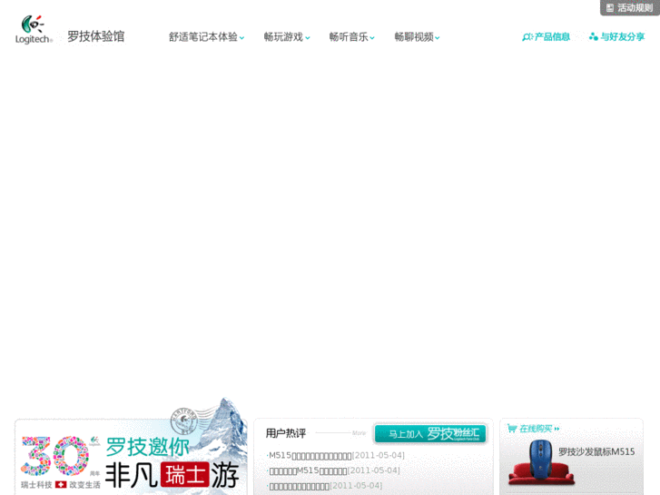660x495 pixels.
Task: Click the colorful 30 anniversary logo
Action: (x=55, y=456)
